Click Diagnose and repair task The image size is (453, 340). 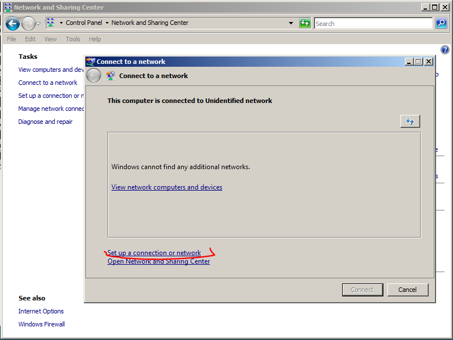coord(45,122)
